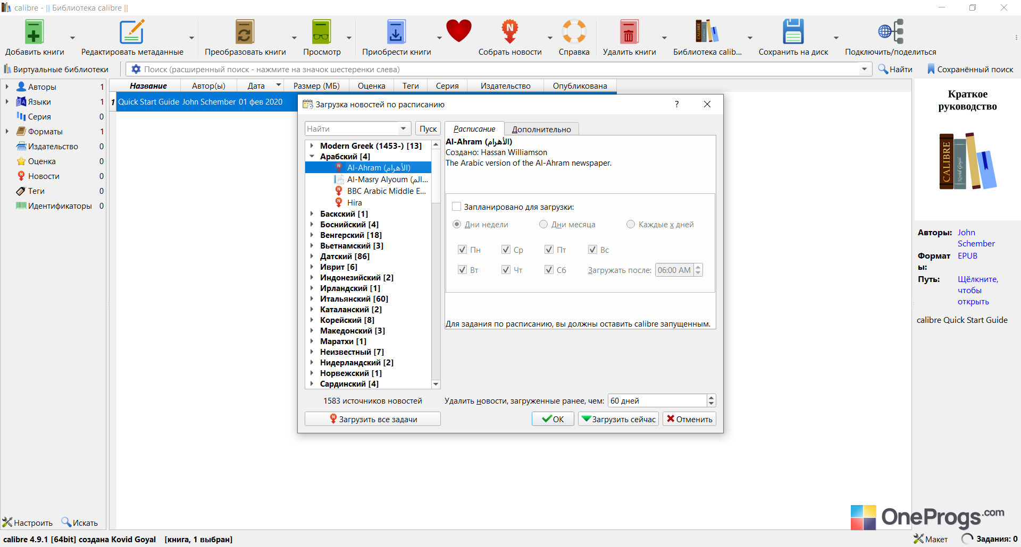Viewport: 1021px width, 547px height.
Task: Select the 'Каждые x дней' radio option
Action: pyautogui.click(x=631, y=225)
